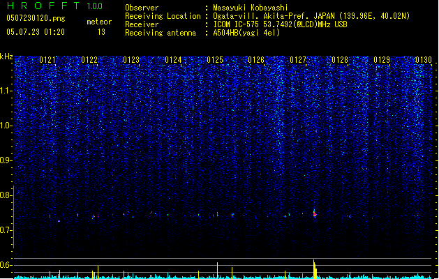Click the 0.9 kHz axis label
Screen dimensions: 439x279
pyautogui.click(x=6, y=160)
